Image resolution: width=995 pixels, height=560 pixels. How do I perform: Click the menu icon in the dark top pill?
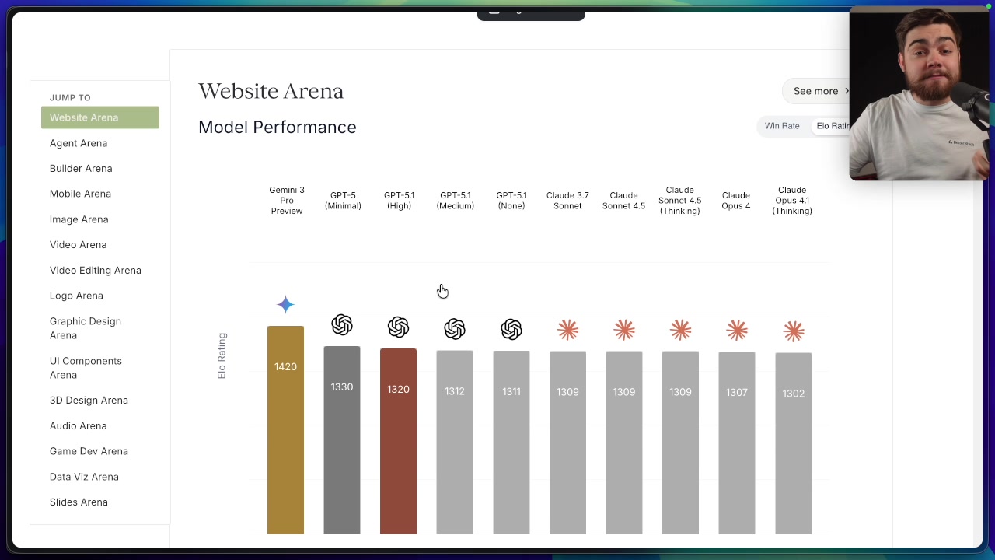(494, 12)
